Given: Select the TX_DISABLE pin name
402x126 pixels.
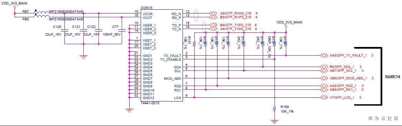Looking at the screenshot, I should 171,59.
